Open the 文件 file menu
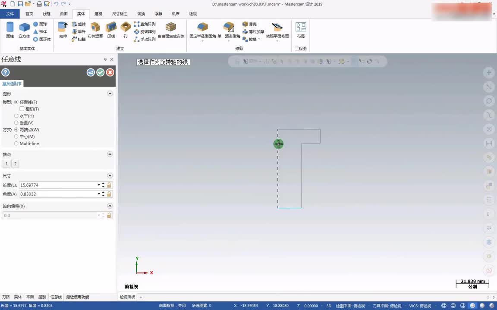Screen dimensions: 497x310 pyautogui.click(x=10, y=14)
